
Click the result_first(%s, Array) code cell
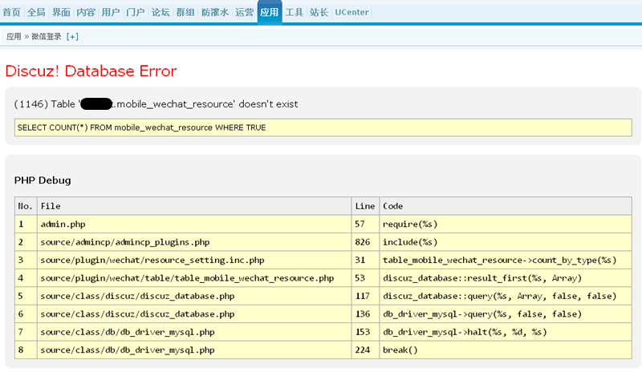(x=506, y=278)
